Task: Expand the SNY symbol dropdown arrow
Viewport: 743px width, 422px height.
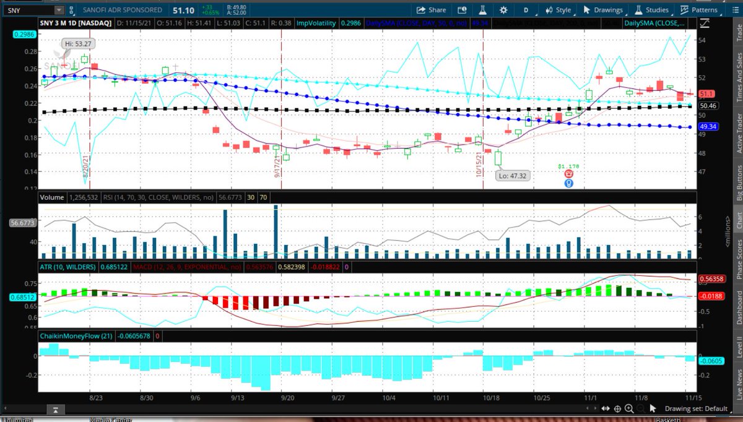Action: [x=58, y=10]
